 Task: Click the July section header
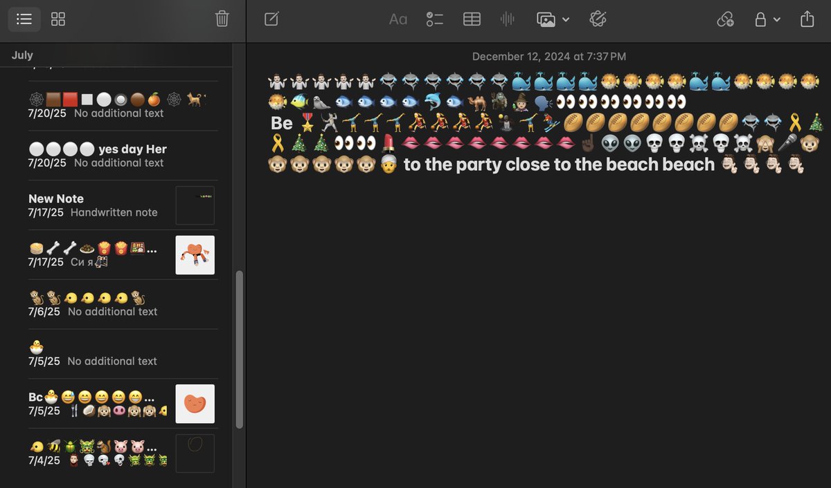coord(22,55)
